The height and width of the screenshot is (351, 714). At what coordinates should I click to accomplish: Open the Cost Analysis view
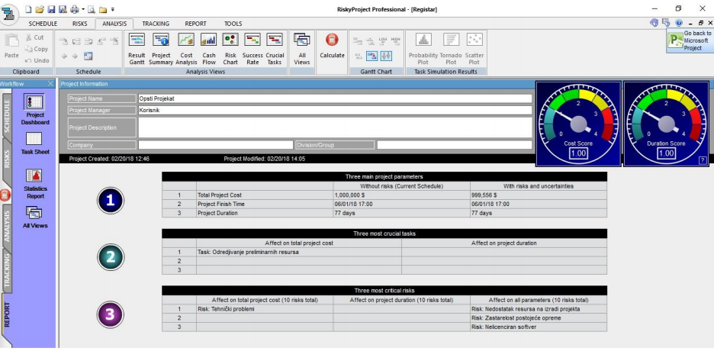click(186, 49)
